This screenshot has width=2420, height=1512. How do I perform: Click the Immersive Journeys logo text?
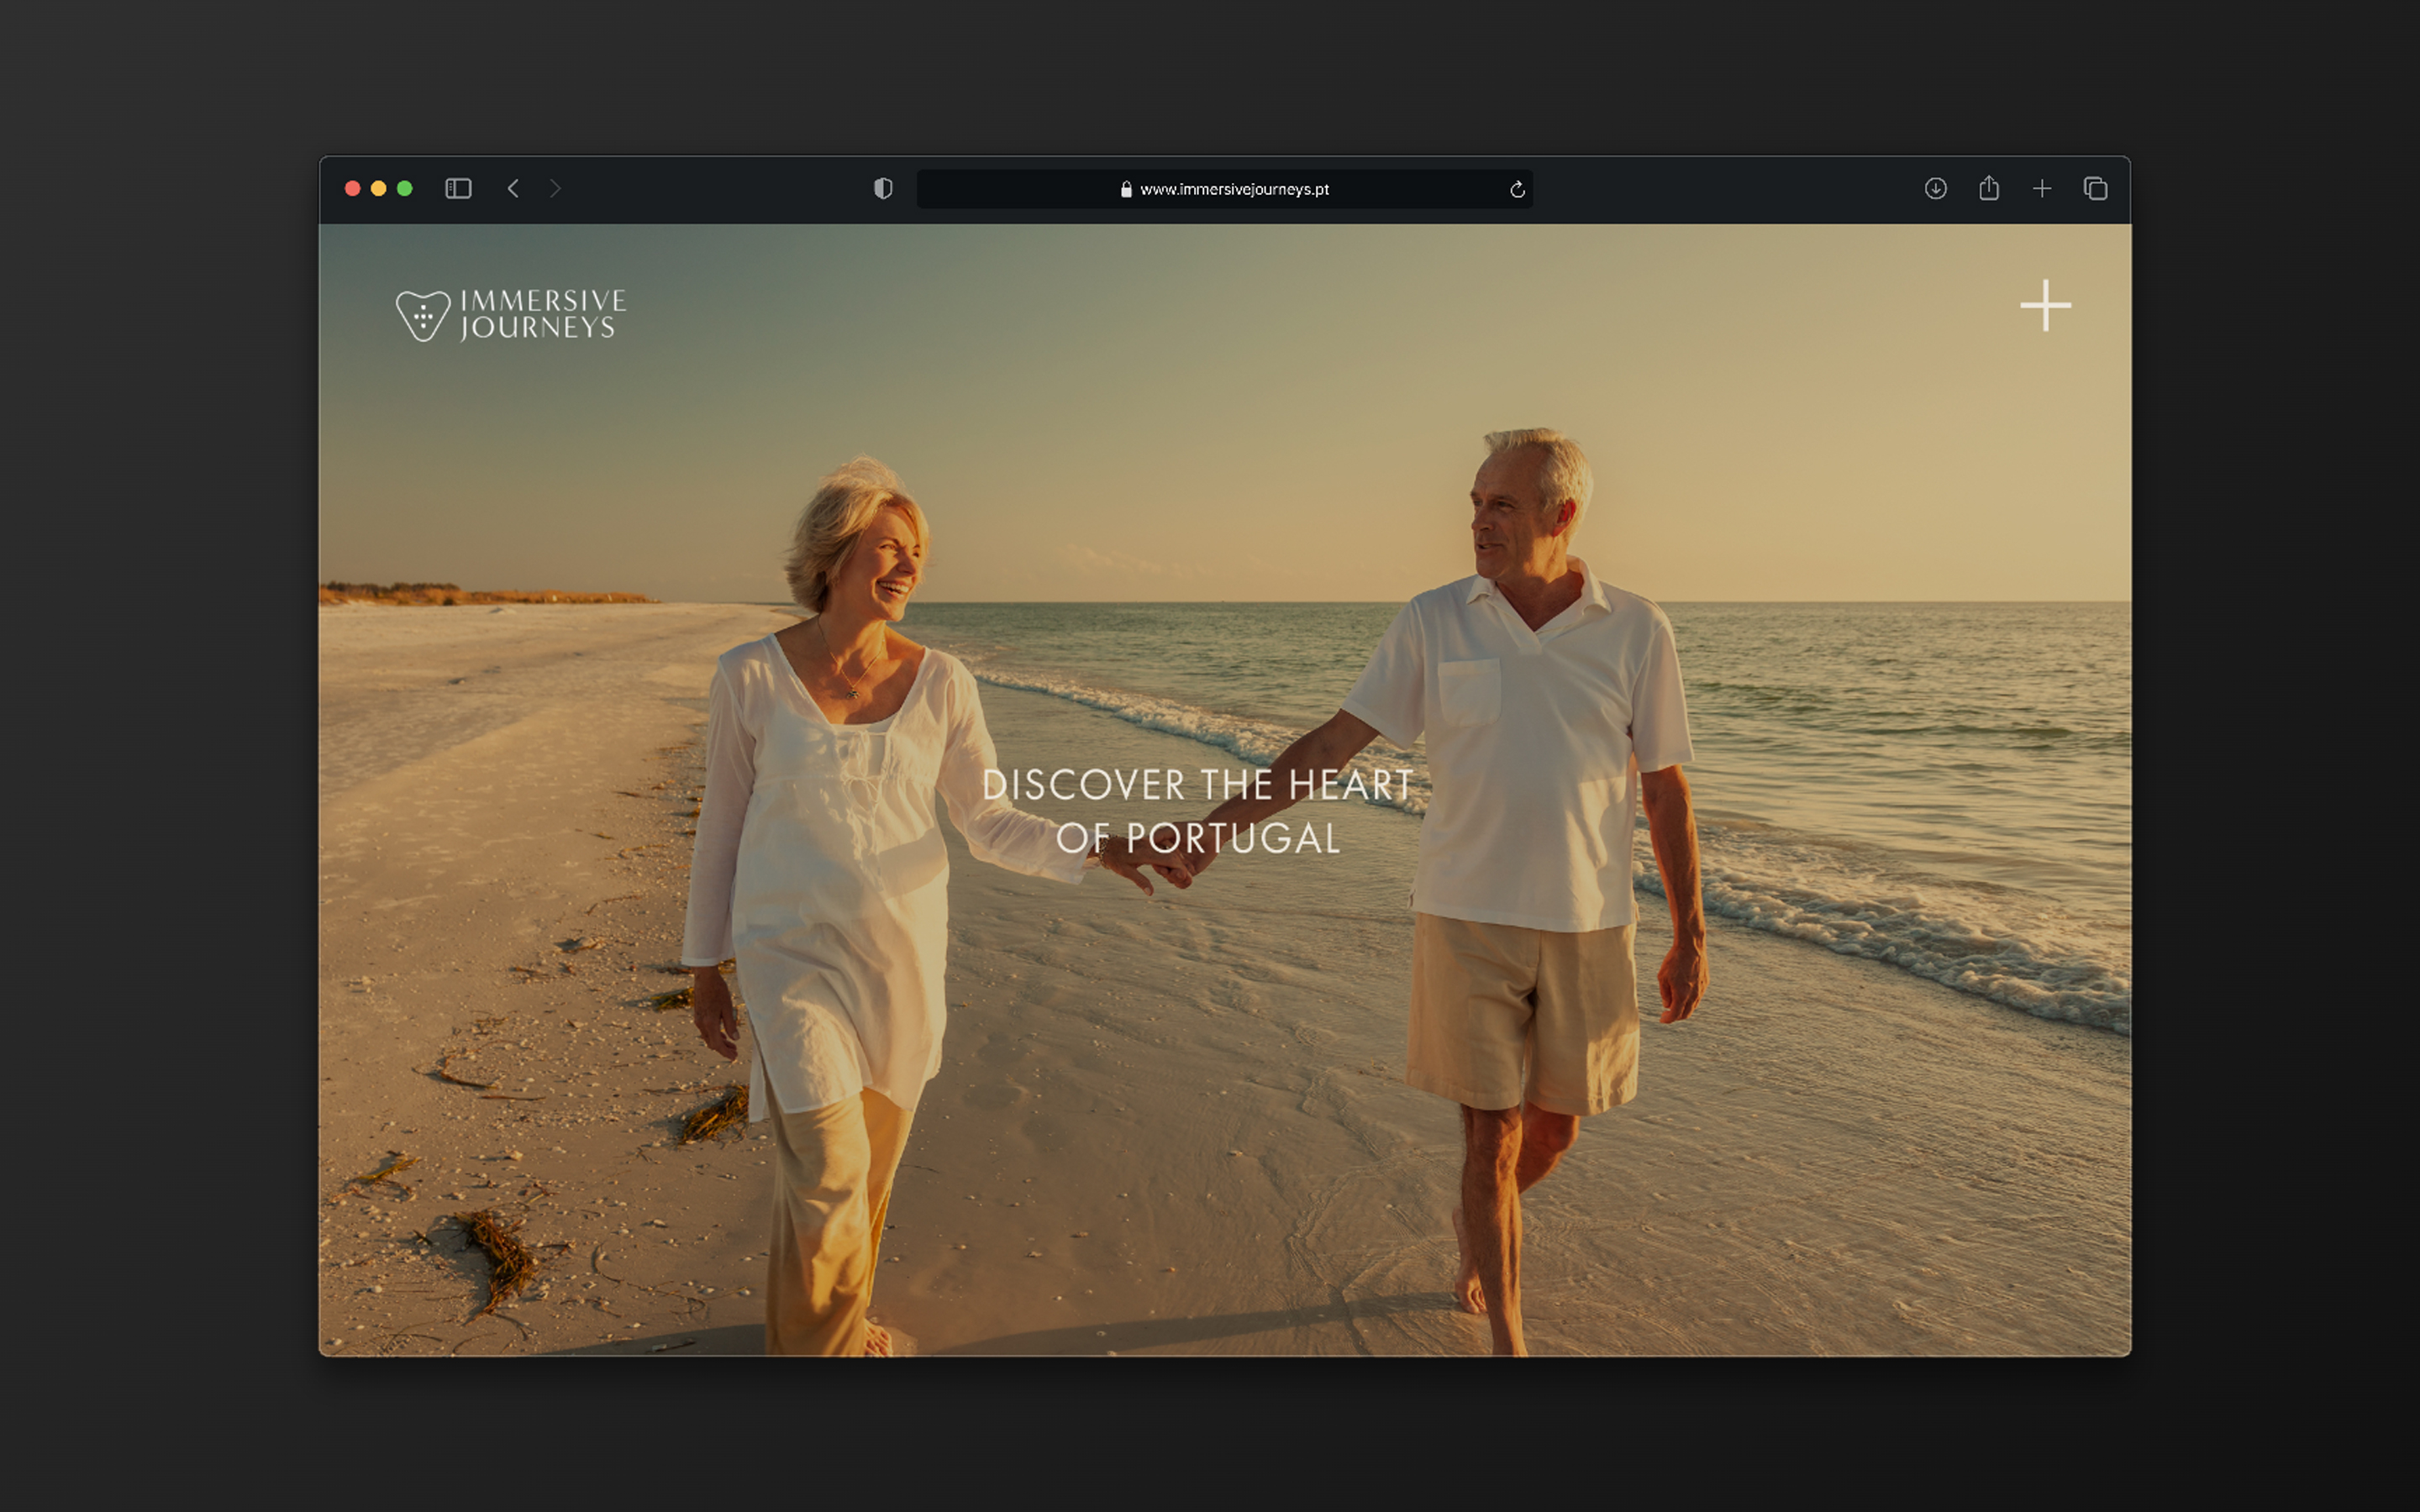[542, 314]
